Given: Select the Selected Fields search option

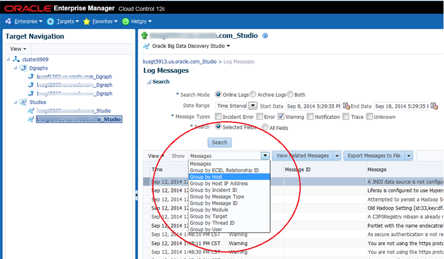Looking at the screenshot, I should 218,127.
